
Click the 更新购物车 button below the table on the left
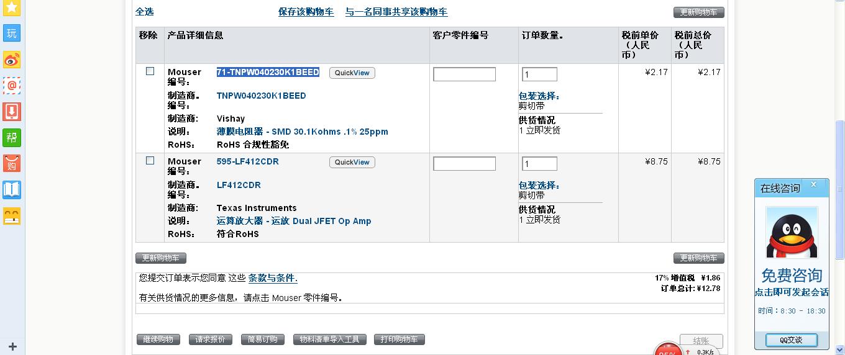[161, 258]
